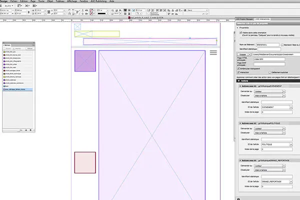Screen dimensions: 300x200
Task: Click the top 'Identifiant statistique' field
Action: (269, 49)
